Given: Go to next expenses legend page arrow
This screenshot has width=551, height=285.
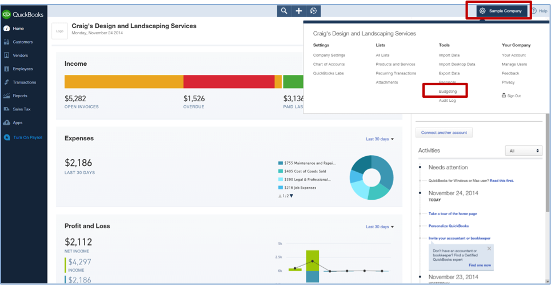Looking at the screenshot, I should (x=292, y=196).
